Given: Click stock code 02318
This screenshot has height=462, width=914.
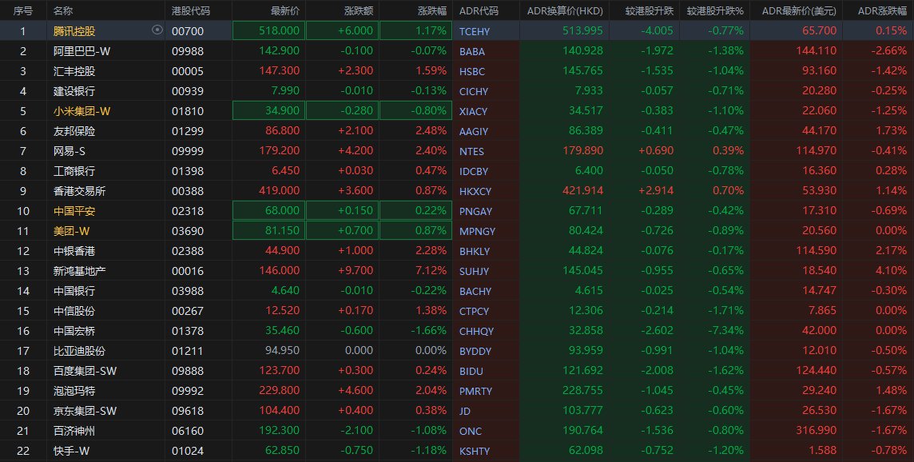Looking at the screenshot, I should pyautogui.click(x=188, y=211).
